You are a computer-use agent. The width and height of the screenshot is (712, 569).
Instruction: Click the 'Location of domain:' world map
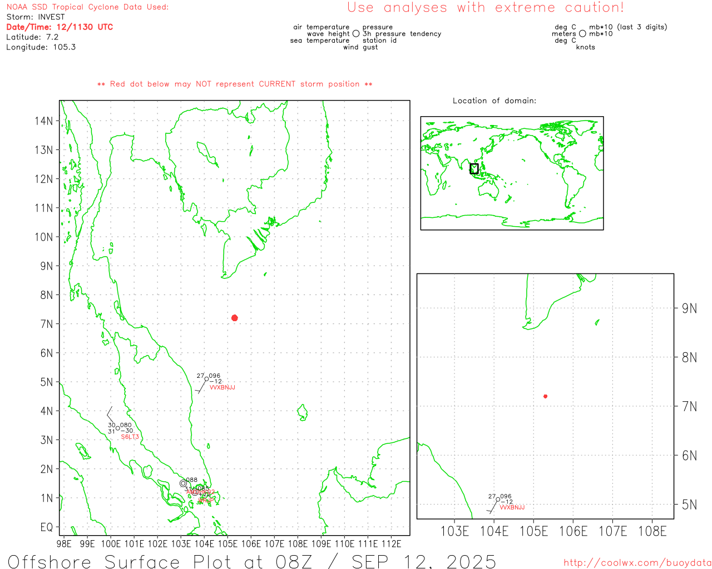click(512, 173)
